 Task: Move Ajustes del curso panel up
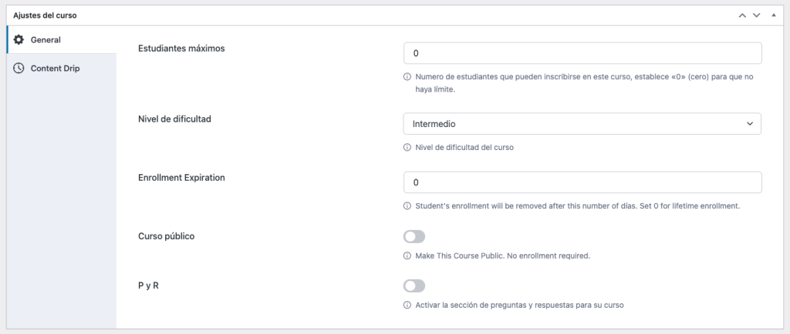[x=742, y=15]
